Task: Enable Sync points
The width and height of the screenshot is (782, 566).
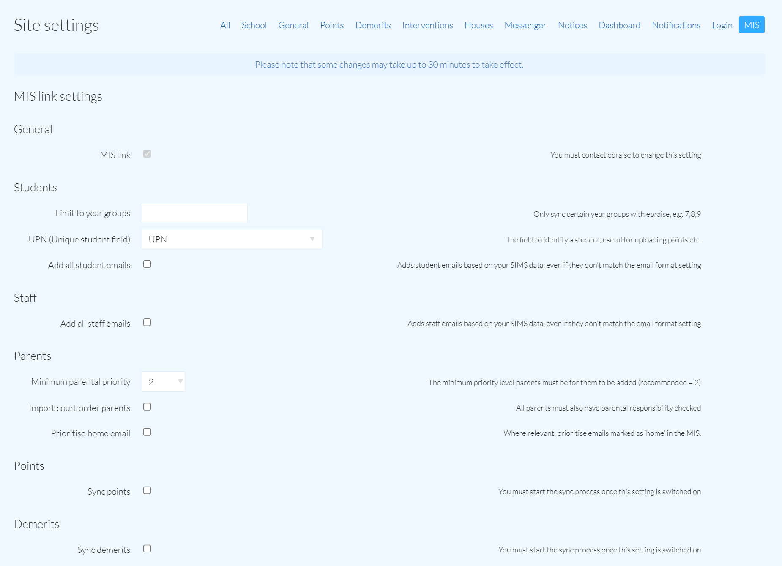Action: pos(147,490)
